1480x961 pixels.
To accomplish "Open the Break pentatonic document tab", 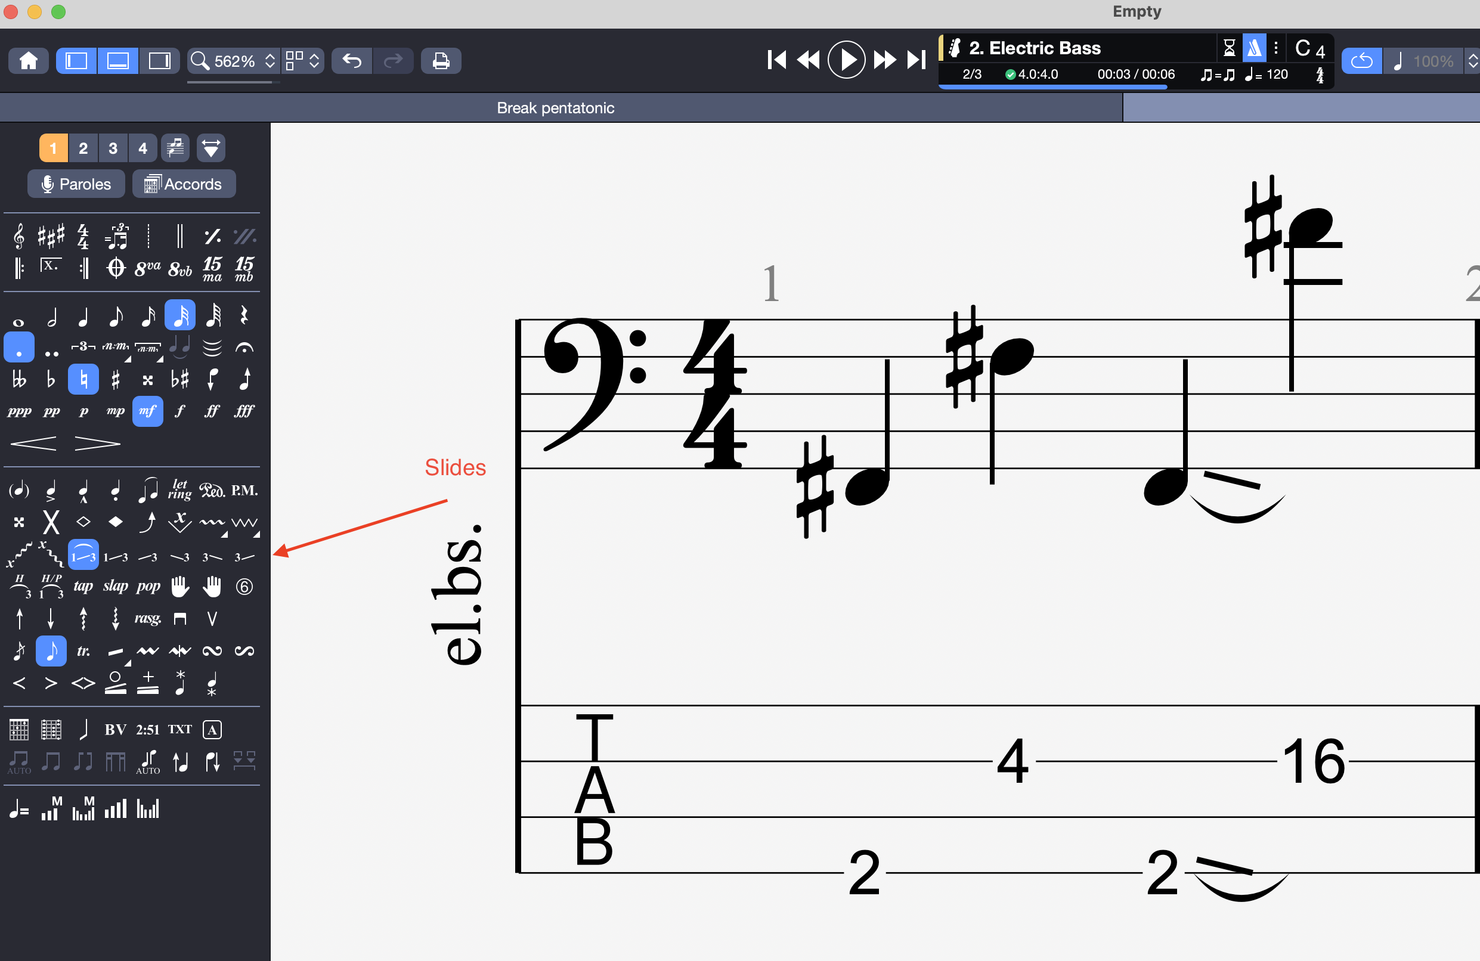I will pyautogui.click(x=555, y=108).
